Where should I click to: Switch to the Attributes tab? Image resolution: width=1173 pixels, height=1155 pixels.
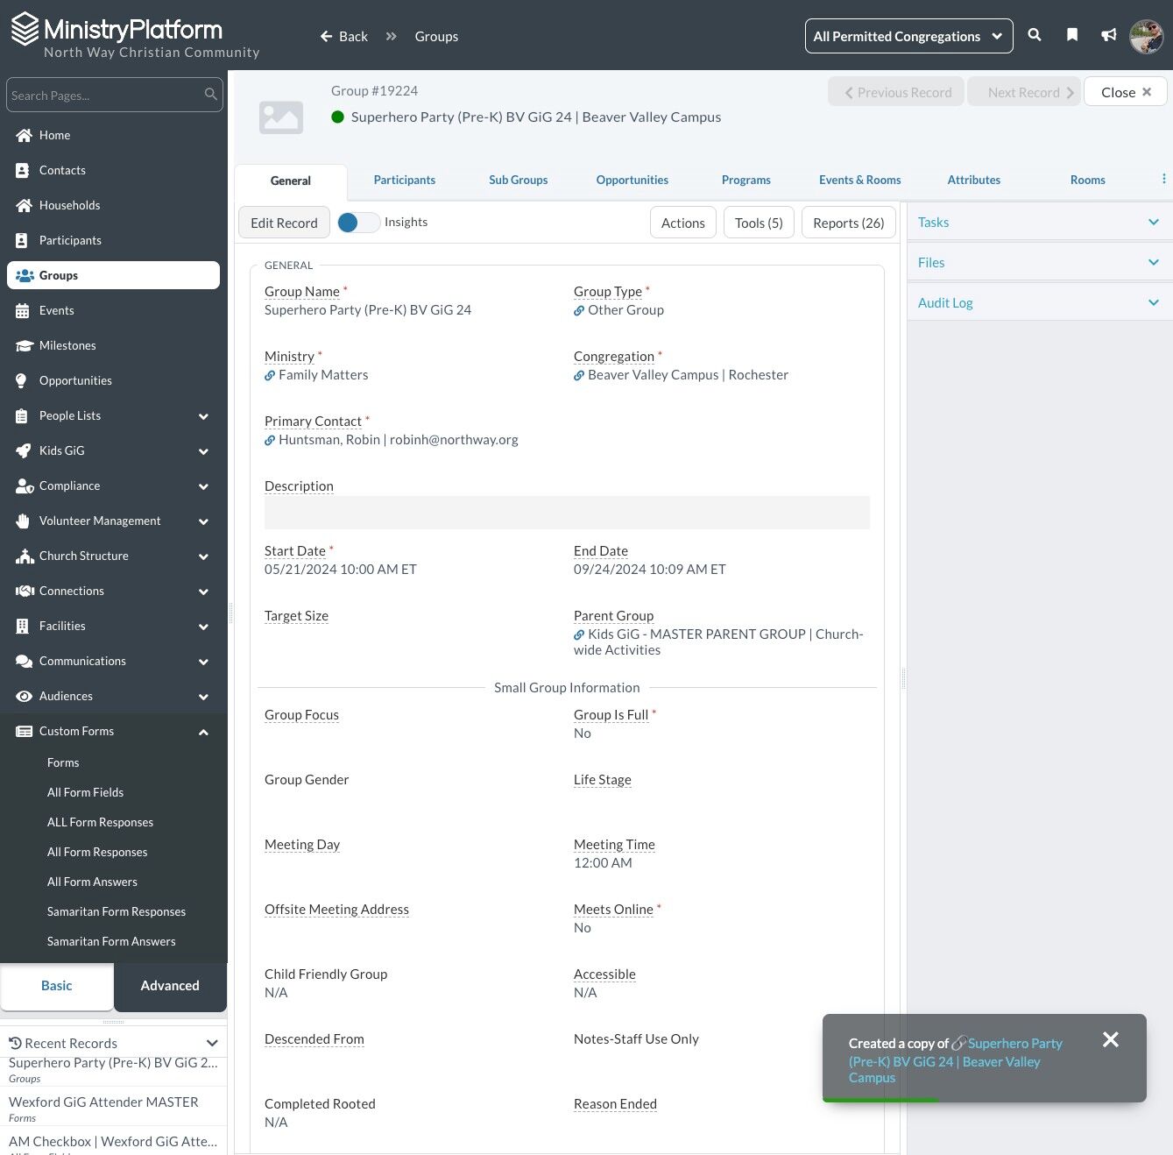pyautogui.click(x=973, y=180)
